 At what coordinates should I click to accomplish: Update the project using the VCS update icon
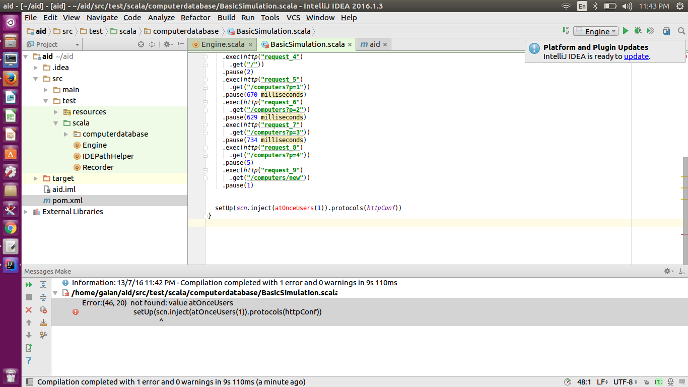(566, 31)
